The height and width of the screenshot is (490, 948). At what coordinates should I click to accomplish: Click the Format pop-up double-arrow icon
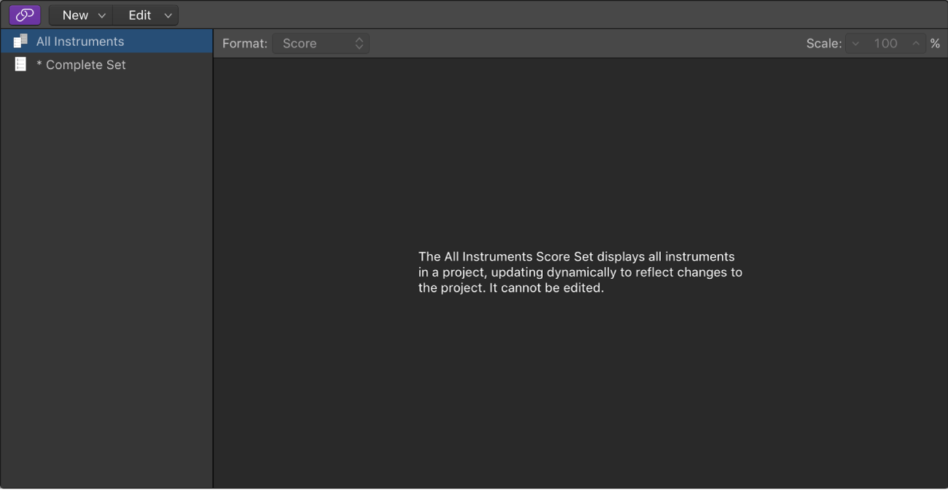(x=359, y=44)
